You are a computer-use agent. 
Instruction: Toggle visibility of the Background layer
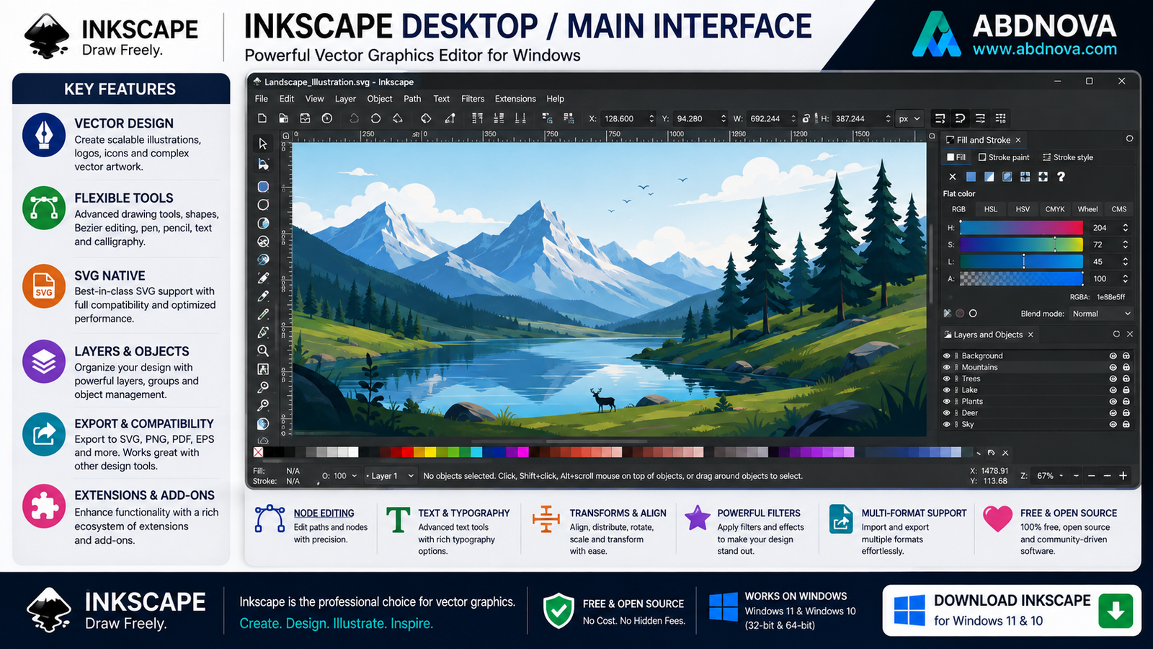coord(947,356)
